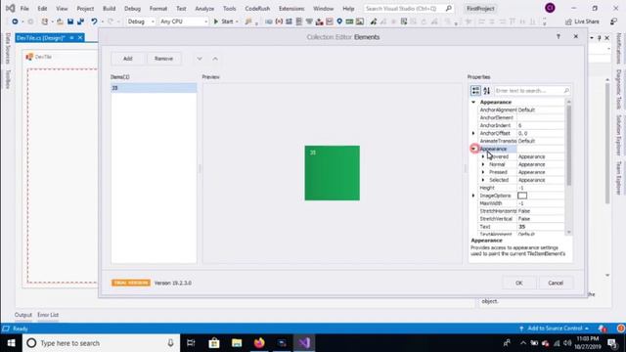Open Firefox from the taskbar
The image size is (626, 352).
point(259,343)
